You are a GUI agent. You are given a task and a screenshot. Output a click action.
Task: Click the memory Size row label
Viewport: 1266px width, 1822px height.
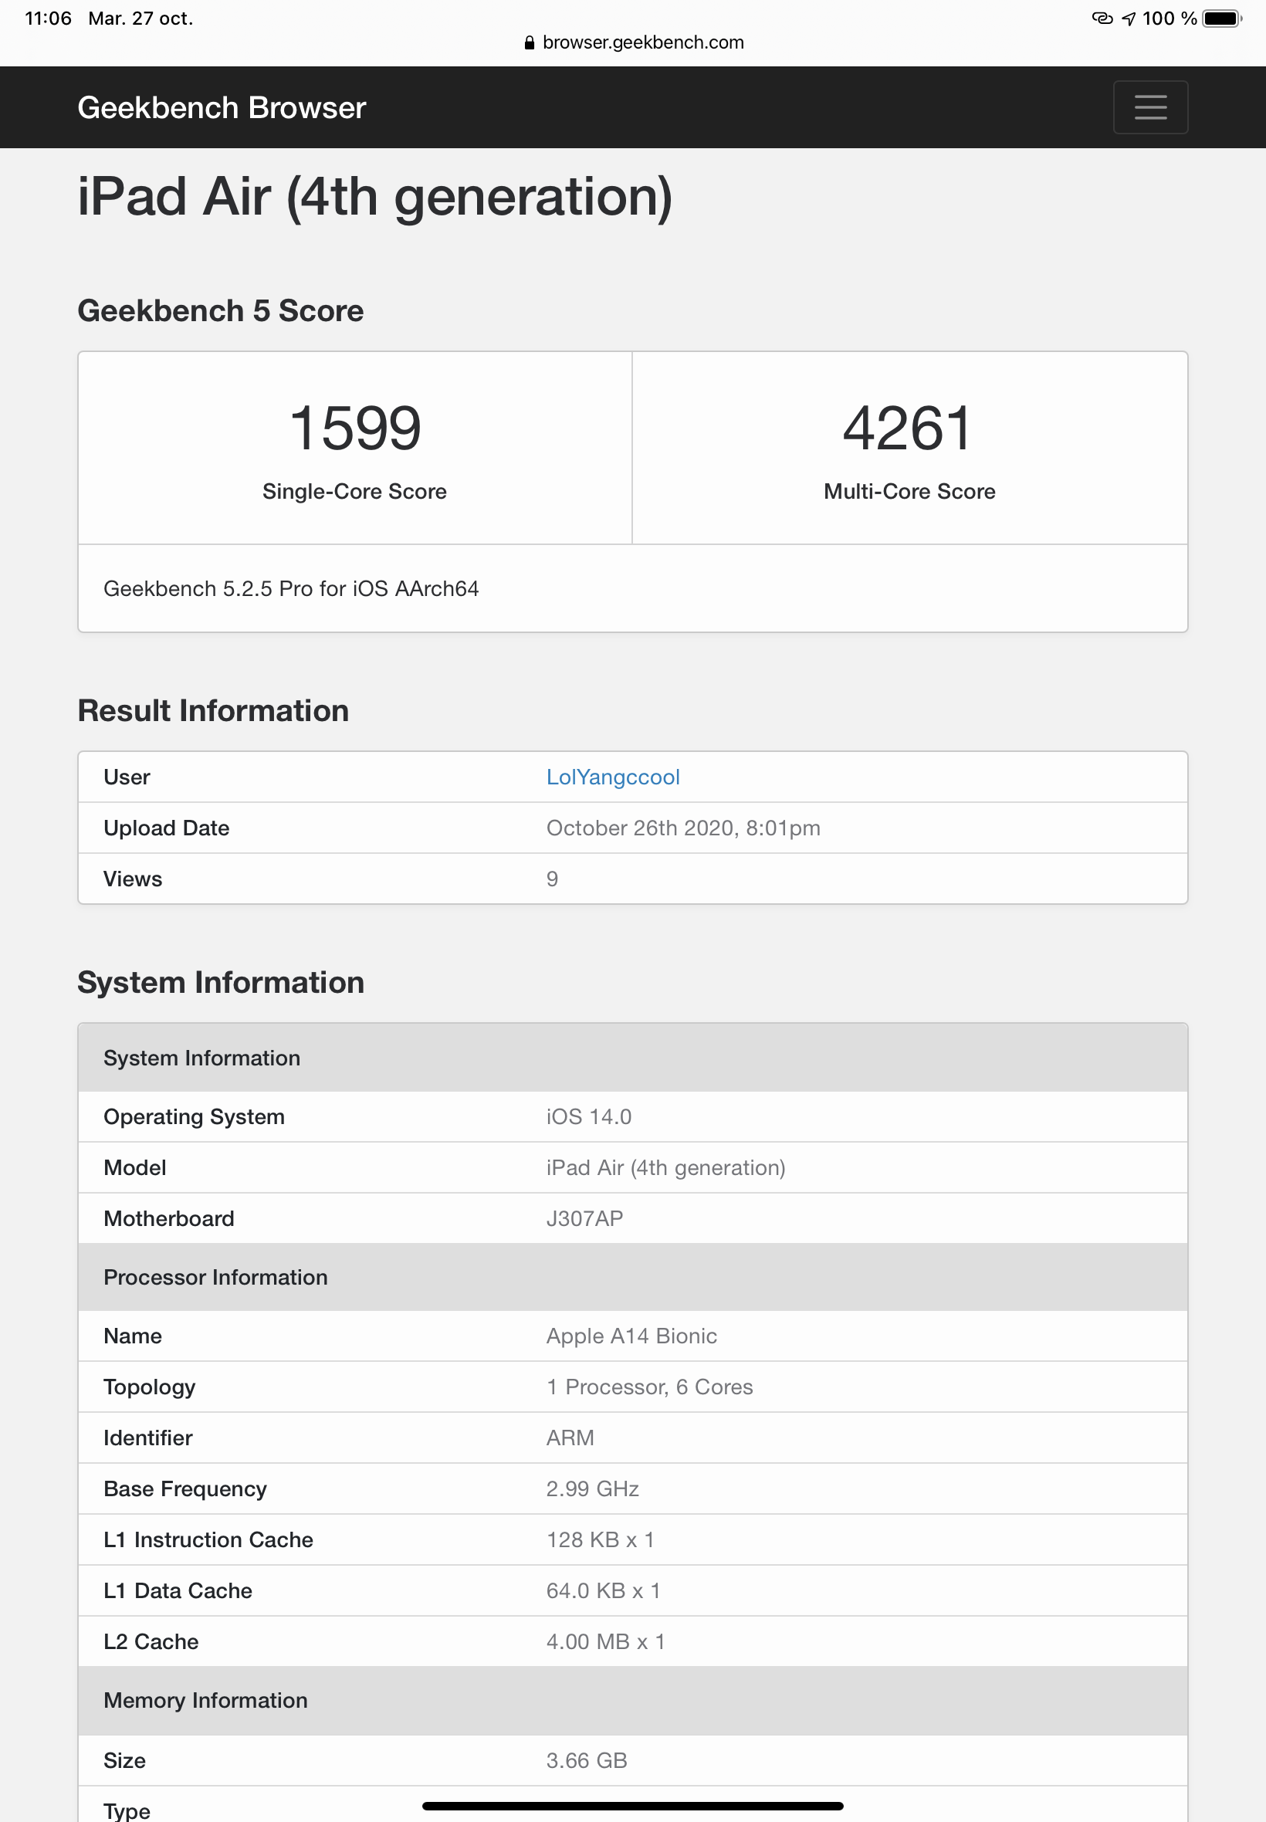pyautogui.click(x=124, y=1761)
